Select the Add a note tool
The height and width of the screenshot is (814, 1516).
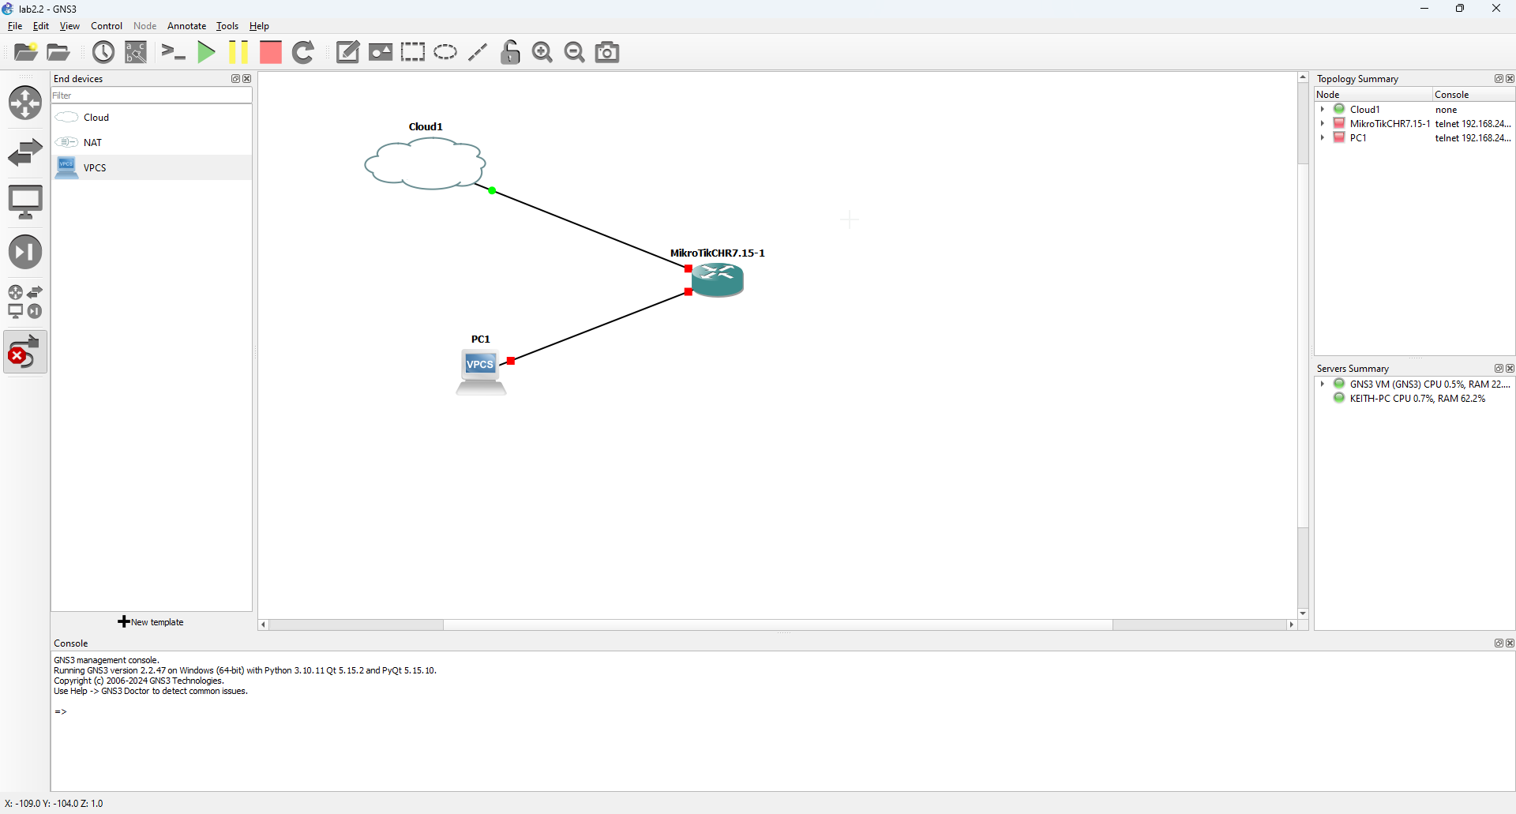[348, 52]
